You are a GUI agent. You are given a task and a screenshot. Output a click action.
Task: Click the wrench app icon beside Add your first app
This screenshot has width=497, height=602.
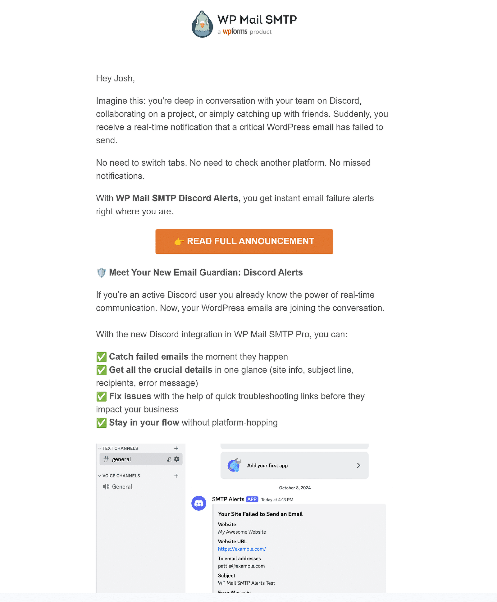pos(233,466)
